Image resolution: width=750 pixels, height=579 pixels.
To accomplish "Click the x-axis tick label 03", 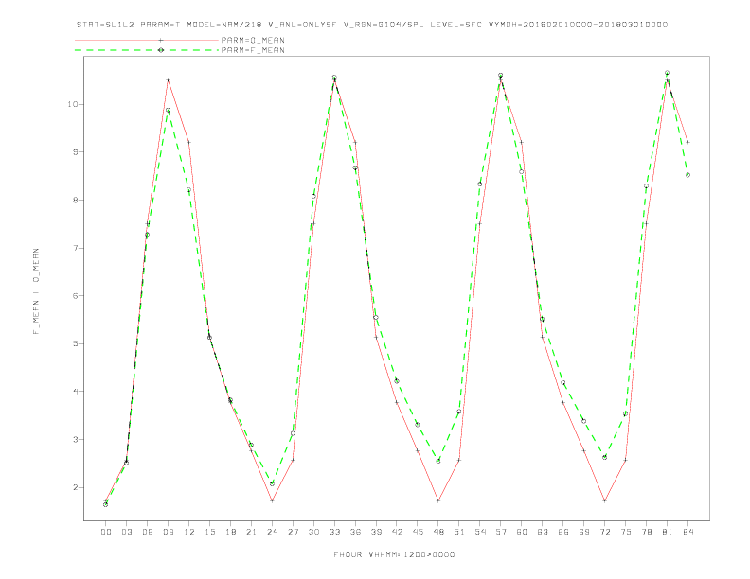I will point(126,532).
